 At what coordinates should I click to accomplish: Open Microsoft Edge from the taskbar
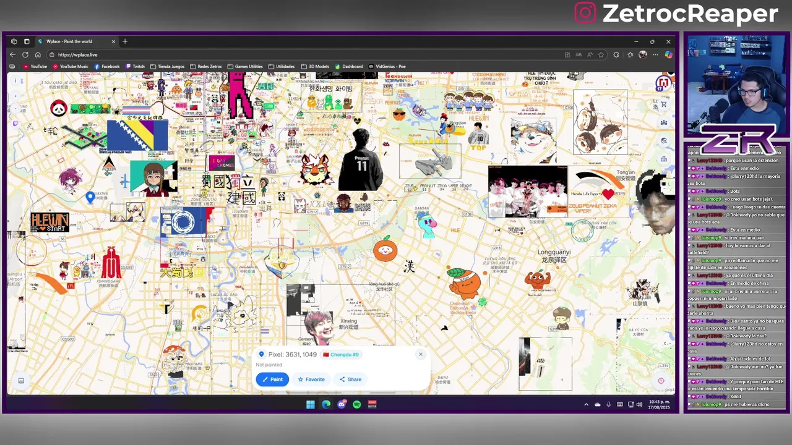[x=326, y=404]
